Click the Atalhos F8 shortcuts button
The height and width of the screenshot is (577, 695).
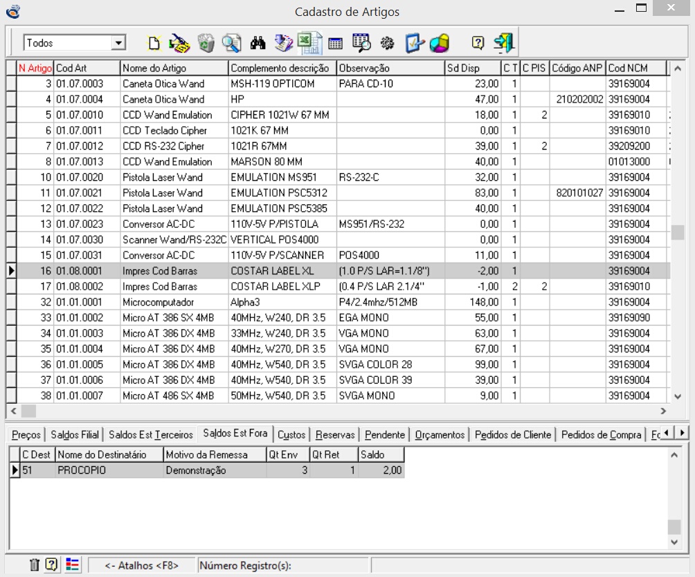[141, 565]
